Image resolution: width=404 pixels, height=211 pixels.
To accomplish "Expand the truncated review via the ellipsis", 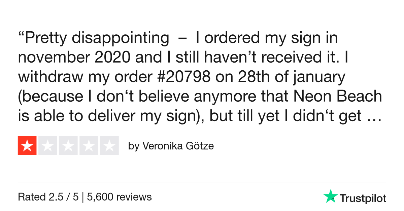I will [374, 116].
